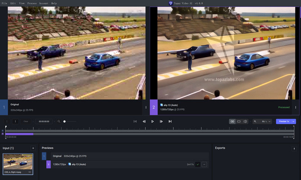Add a new input with the plus icon
The image size is (301, 180).
(33, 148)
